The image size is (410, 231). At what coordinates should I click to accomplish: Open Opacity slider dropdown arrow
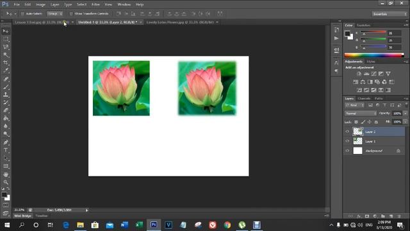(x=406, y=114)
